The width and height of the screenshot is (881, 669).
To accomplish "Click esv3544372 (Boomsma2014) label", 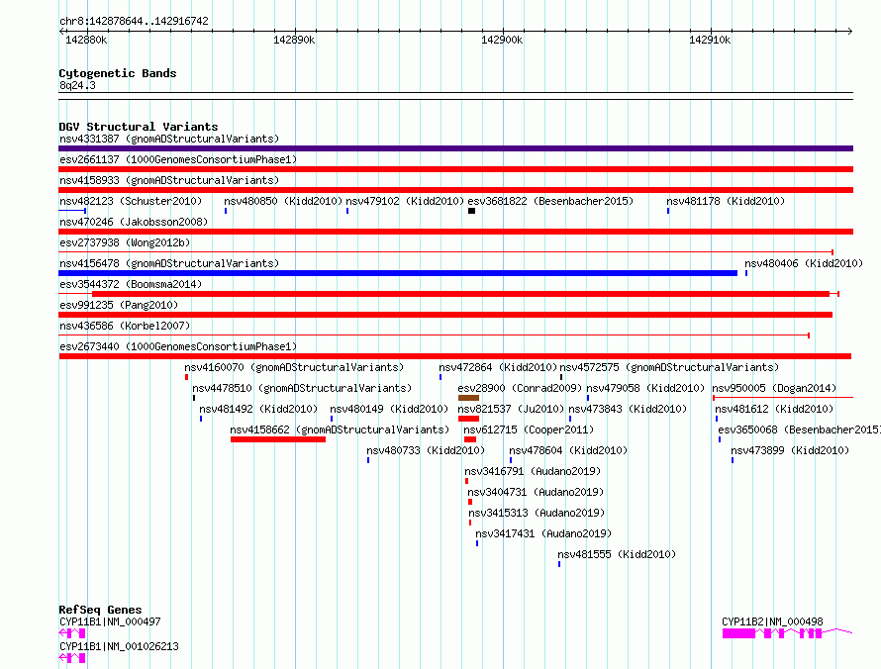I will click(x=131, y=284).
